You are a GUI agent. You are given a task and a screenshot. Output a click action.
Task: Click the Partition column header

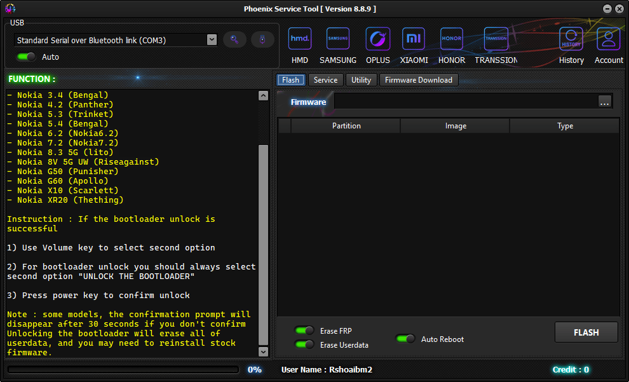[346, 126]
